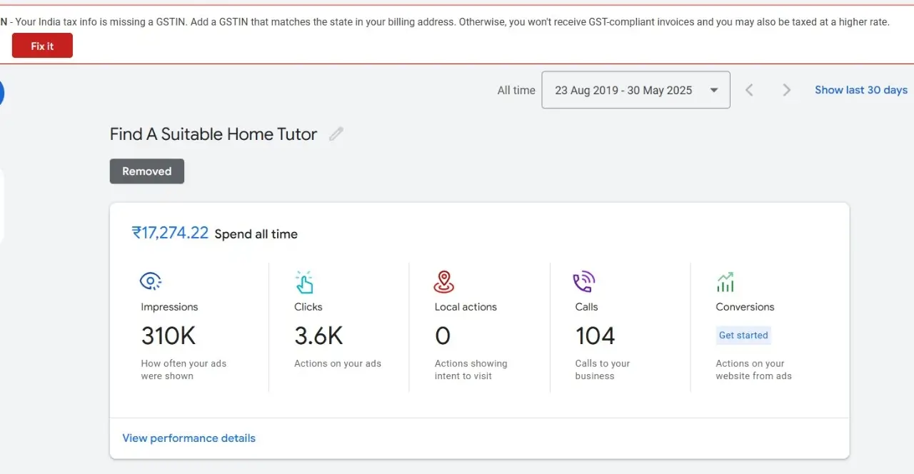914x474 pixels.
Task: Click the blue circle at the left edge
Action: tap(1, 93)
